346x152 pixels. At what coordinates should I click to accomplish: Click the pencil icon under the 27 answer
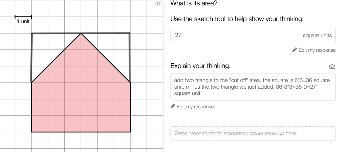tap(295, 50)
